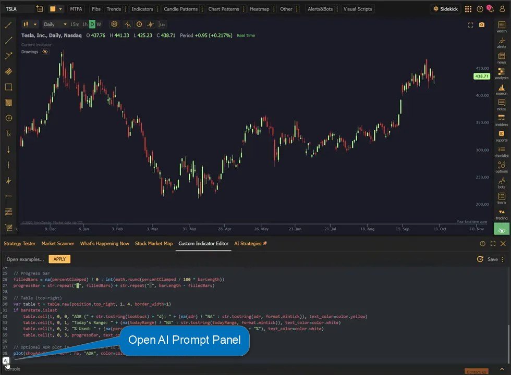
Task: Select the rectangle drawing tool
Action: point(8,87)
